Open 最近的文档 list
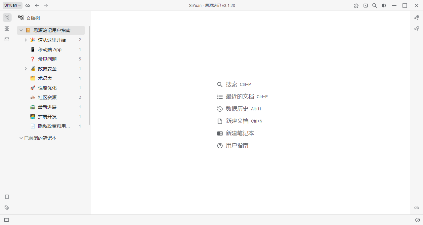Viewport: 423px width, 225px height. pos(242,96)
